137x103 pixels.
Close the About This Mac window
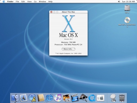(x=51, y=12)
